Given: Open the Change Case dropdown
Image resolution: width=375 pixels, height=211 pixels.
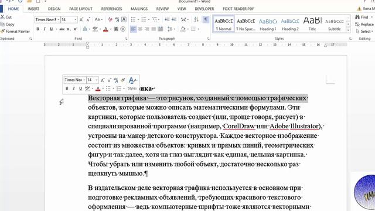Looking at the screenshot, I should click(98, 19).
